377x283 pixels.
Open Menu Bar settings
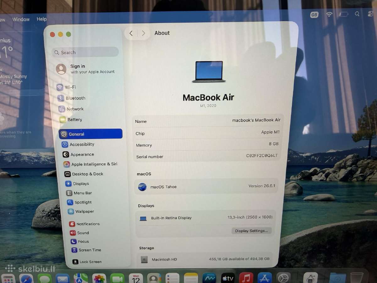click(x=79, y=193)
